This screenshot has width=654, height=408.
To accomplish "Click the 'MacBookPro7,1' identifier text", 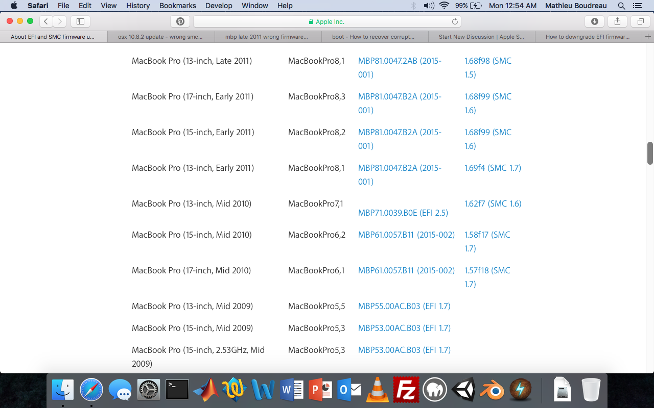I will (316, 203).
